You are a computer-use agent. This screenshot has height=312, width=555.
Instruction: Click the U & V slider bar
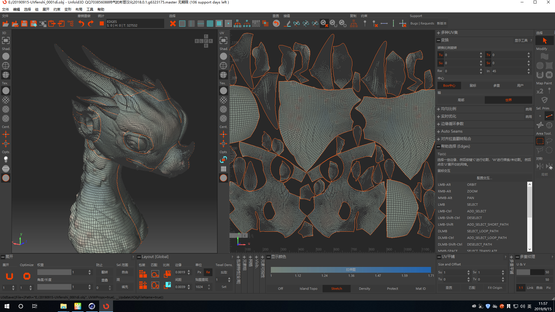[530, 272]
